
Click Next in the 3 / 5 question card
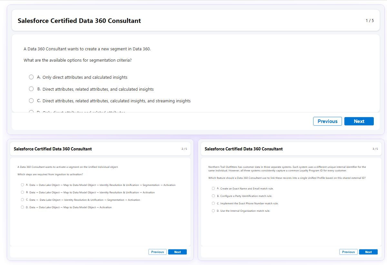coord(368,252)
